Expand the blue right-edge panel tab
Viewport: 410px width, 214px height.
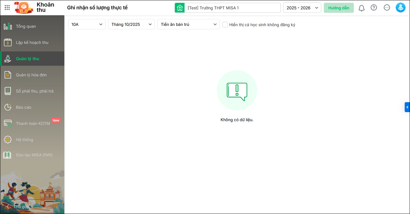coord(407,107)
